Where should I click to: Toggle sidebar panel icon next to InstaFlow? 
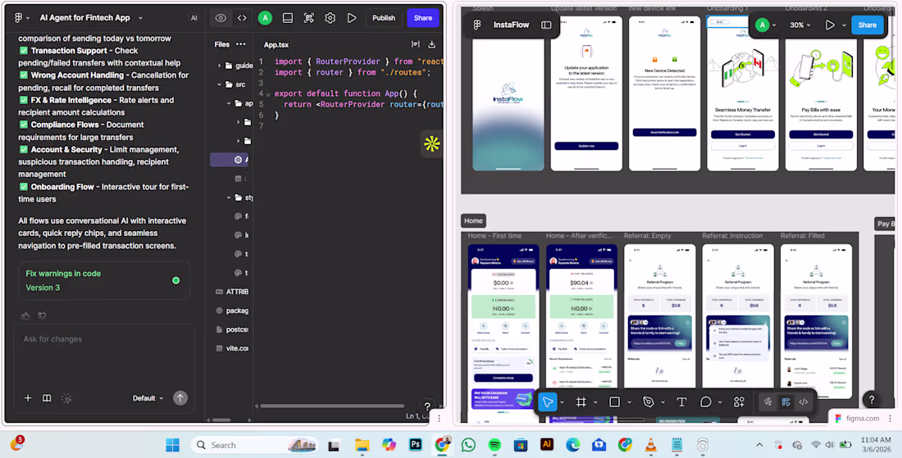pyautogui.click(x=546, y=25)
